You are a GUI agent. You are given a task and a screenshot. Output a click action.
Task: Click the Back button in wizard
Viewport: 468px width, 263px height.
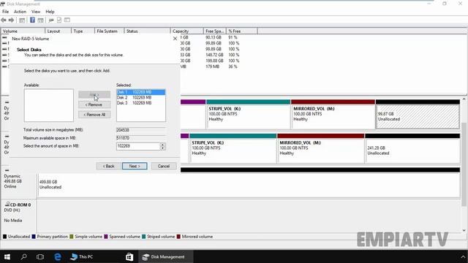(109, 166)
